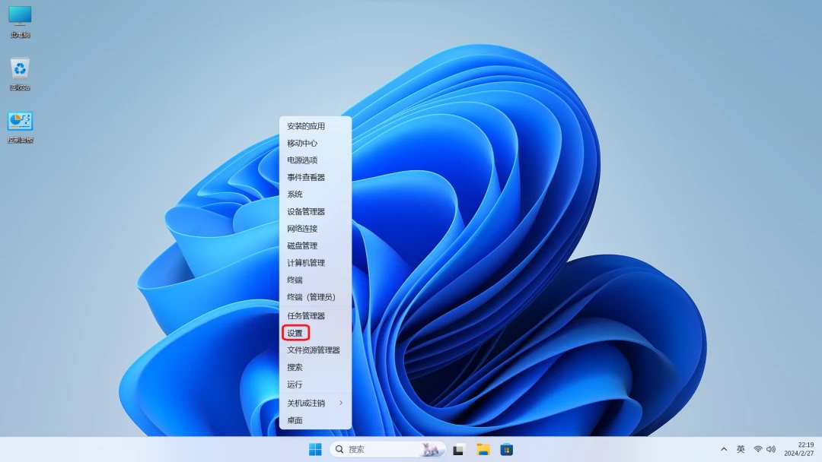Click the search highlight image in taskbar

point(431,449)
